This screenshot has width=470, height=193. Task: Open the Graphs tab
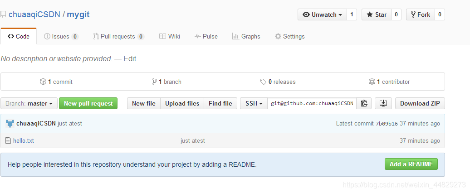pos(246,37)
